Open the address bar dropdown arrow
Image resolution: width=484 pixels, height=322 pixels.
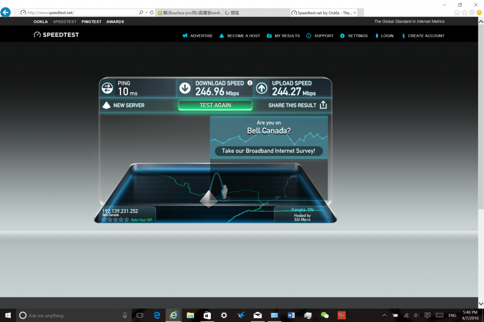147,12
